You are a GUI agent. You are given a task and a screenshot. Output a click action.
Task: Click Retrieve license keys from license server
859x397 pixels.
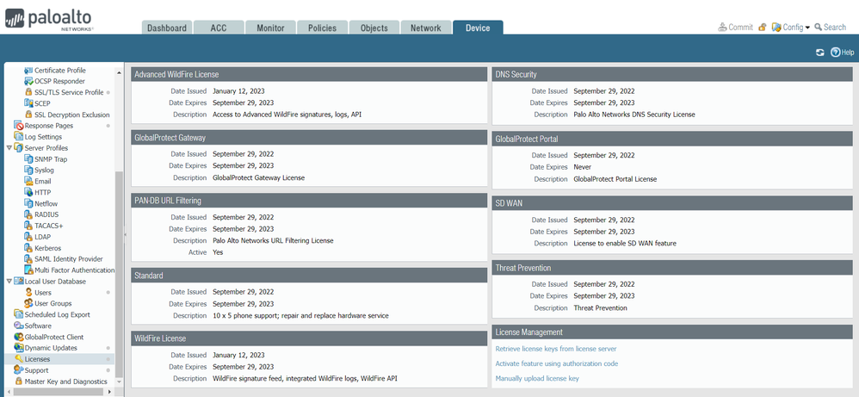555,349
